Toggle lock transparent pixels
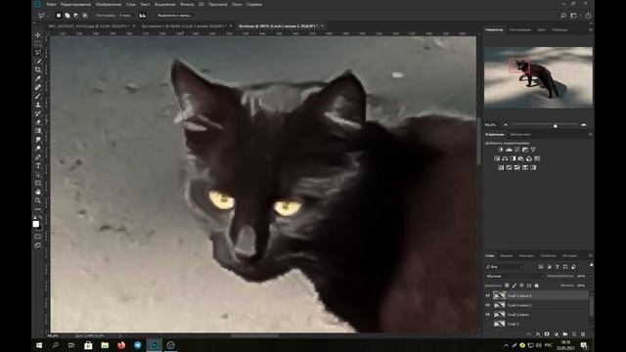The width and height of the screenshot is (626, 352). (x=507, y=286)
